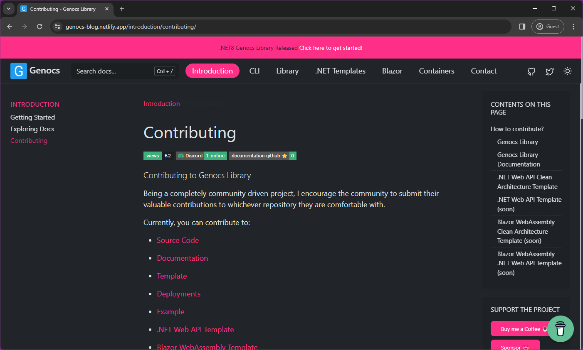
Task: Click the Source Code link
Action: pyautogui.click(x=178, y=240)
